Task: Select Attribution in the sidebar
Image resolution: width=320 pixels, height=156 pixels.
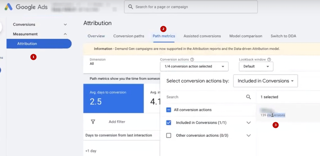Action: (27, 44)
